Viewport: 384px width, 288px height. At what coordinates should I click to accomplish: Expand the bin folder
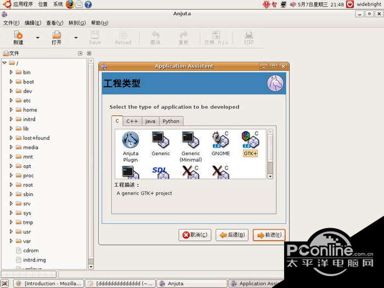click(11, 72)
